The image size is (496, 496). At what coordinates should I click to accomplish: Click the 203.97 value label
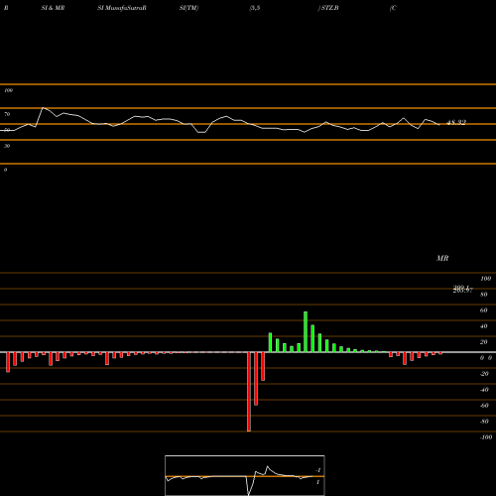click(463, 291)
